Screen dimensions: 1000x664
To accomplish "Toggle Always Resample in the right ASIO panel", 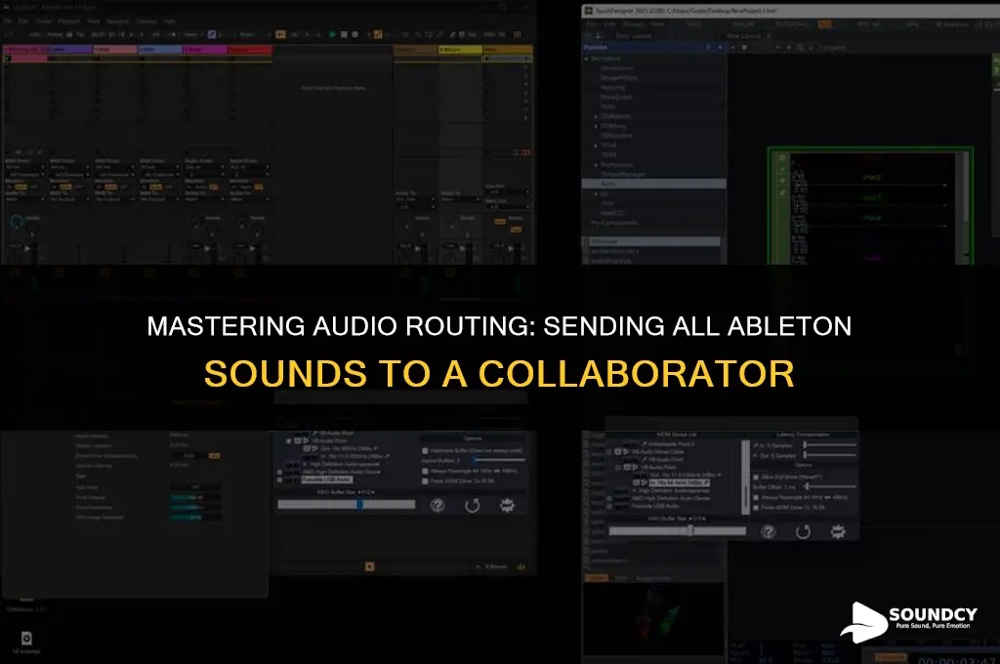I will click(x=757, y=498).
